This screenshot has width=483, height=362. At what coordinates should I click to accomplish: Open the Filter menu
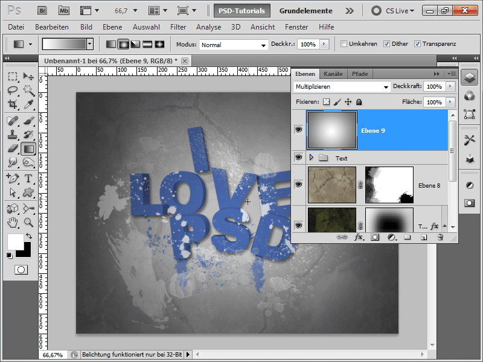178,27
